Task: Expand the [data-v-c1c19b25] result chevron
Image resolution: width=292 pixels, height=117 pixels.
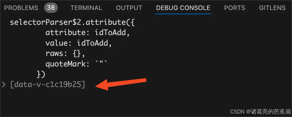Action: (4, 85)
